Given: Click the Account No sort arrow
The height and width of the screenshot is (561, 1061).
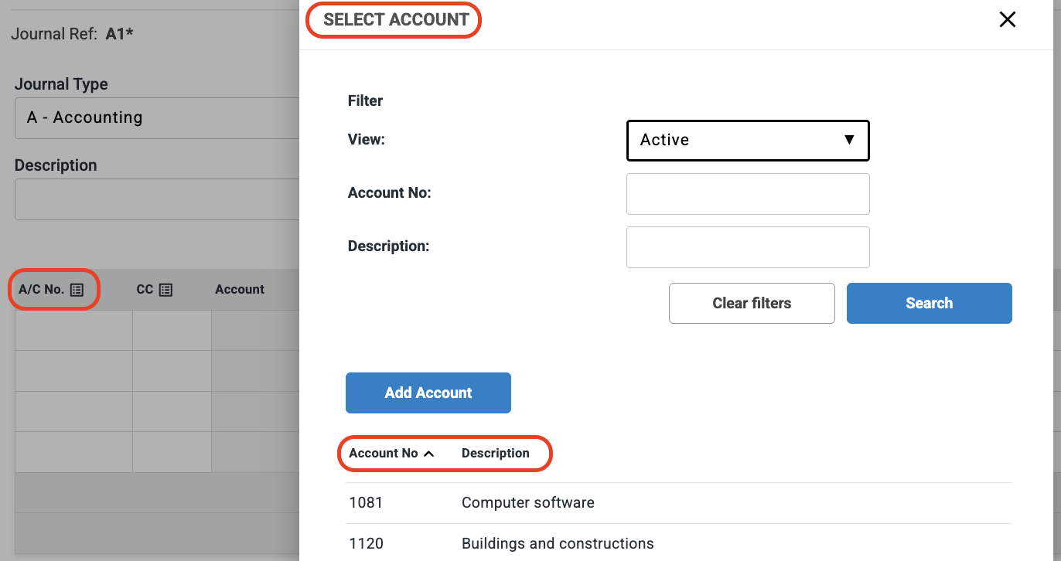Looking at the screenshot, I should click(x=429, y=454).
